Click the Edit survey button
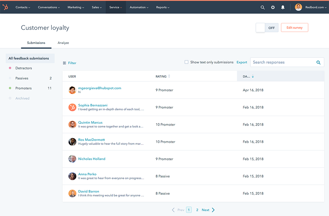329x216 pixels. click(x=294, y=28)
